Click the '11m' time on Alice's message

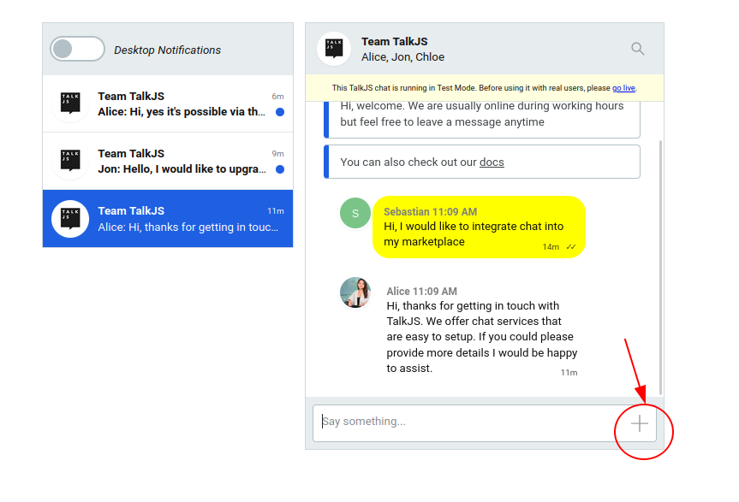pyautogui.click(x=569, y=373)
